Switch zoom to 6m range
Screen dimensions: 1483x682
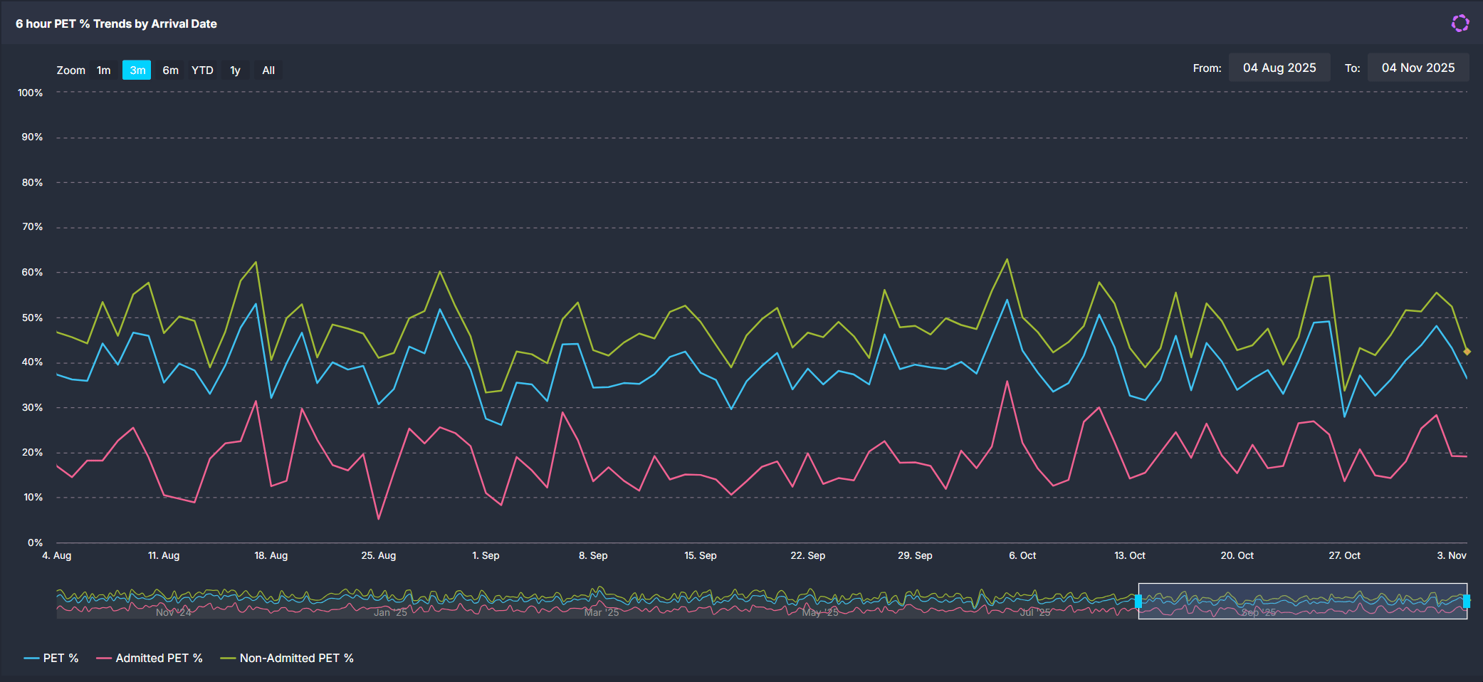tap(170, 70)
